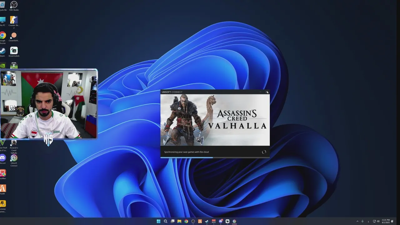The image size is (400, 225).
Task: Open File Explorer from taskbar
Action: pyautogui.click(x=179, y=221)
